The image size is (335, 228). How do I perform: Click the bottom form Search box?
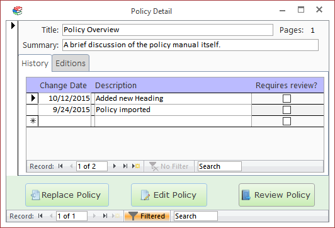[x=196, y=216]
